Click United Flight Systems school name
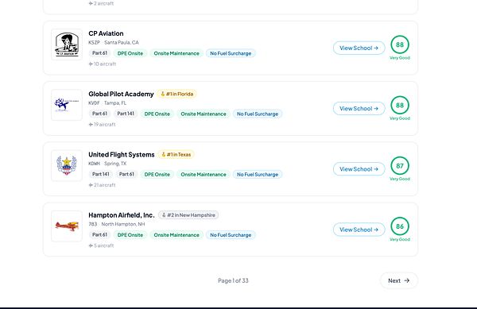477x309 pixels. (x=122, y=154)
